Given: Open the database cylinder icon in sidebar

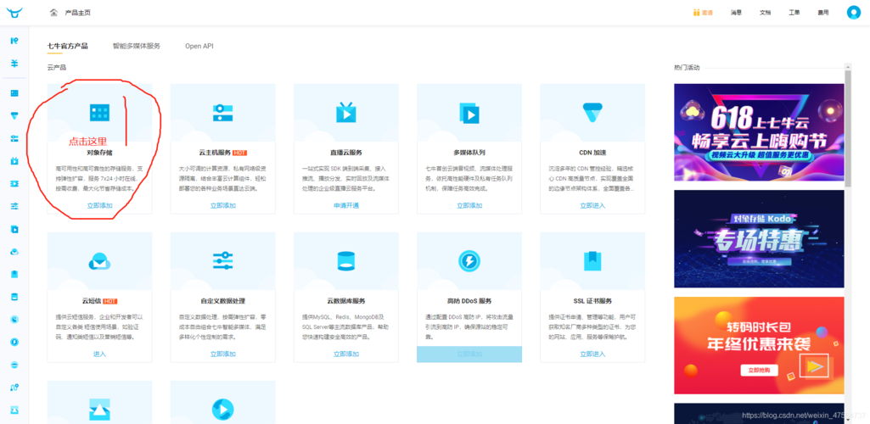Looking at the screenshot, I should 15,297.
